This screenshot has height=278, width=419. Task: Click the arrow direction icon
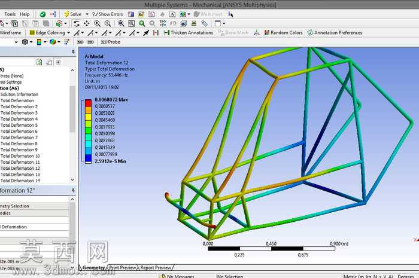[146, 32]
